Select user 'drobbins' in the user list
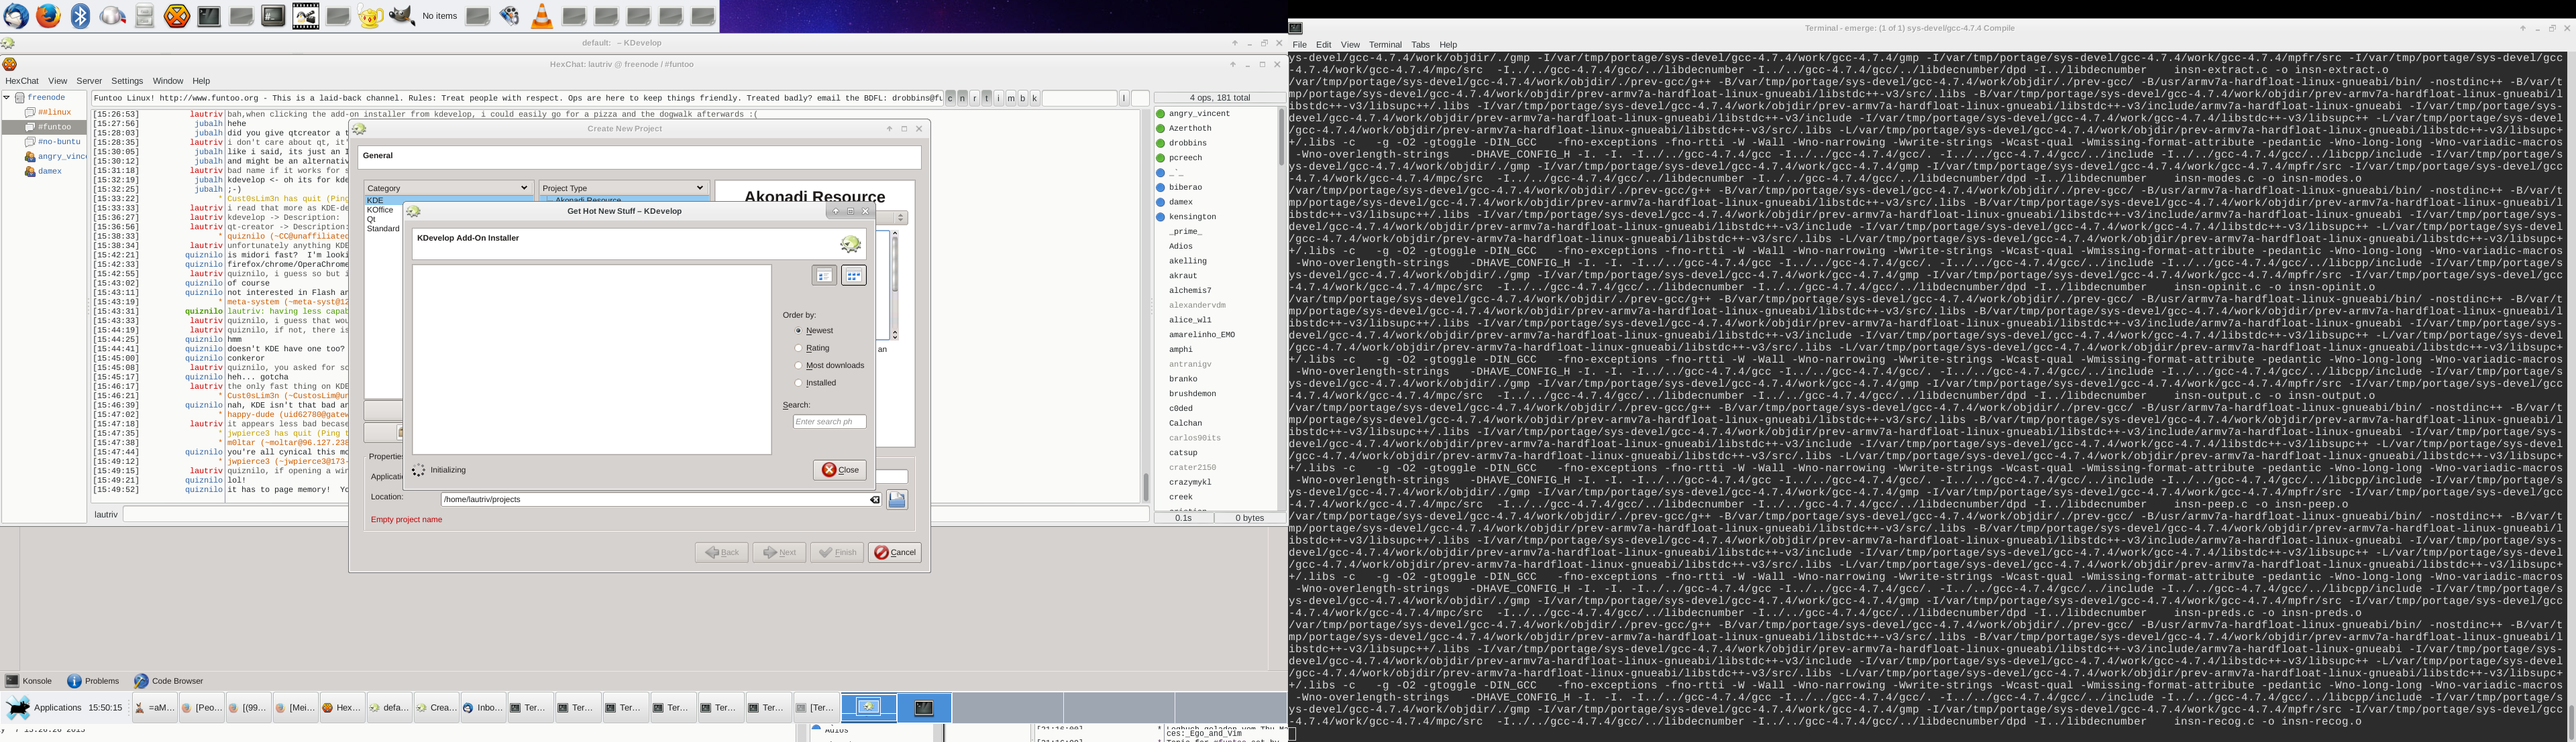 click(x=1187, y=143)
